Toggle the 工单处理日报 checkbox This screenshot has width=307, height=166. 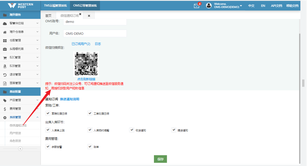coord(90,113)
